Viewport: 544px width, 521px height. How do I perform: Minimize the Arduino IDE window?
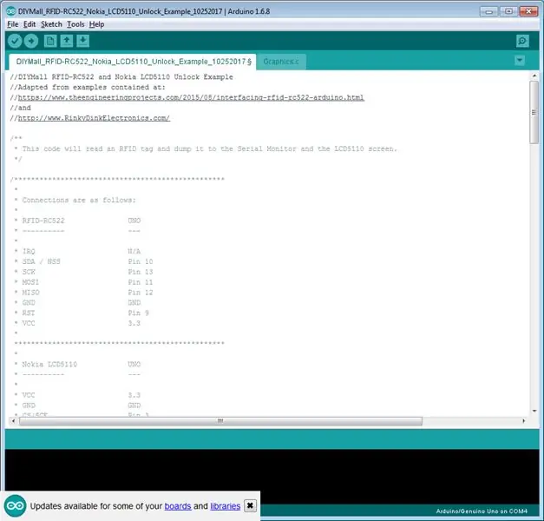(x=488, y=11)
